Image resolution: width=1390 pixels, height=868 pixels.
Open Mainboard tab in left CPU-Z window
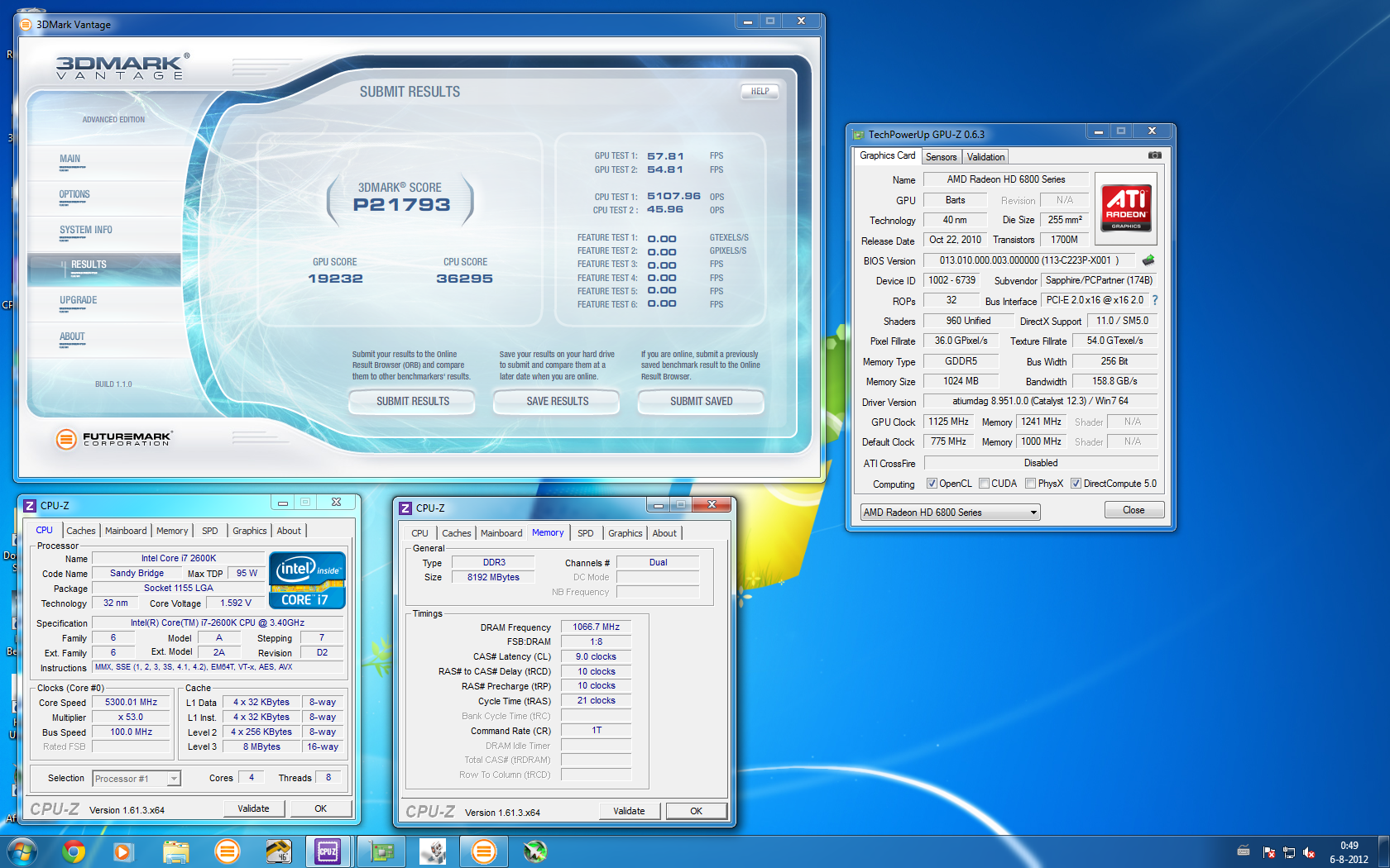point(126,531)
